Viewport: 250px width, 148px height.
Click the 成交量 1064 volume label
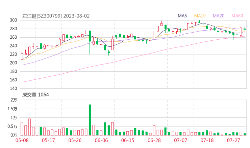(35, 95)
